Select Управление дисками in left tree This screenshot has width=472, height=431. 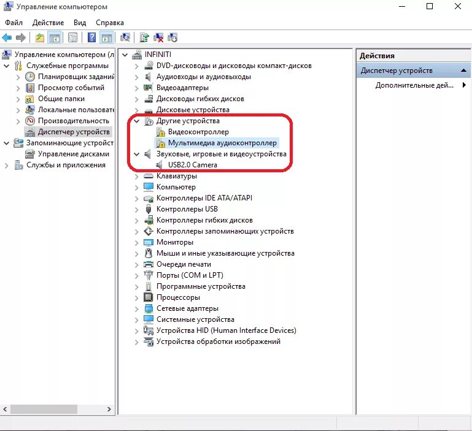tap(74, 154)
